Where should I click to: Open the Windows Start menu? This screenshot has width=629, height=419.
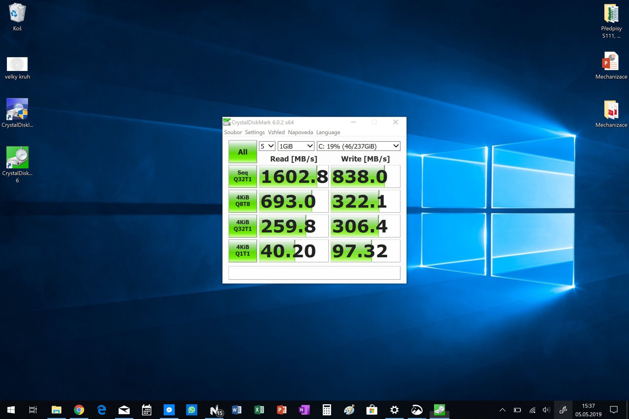click(11, 410)
